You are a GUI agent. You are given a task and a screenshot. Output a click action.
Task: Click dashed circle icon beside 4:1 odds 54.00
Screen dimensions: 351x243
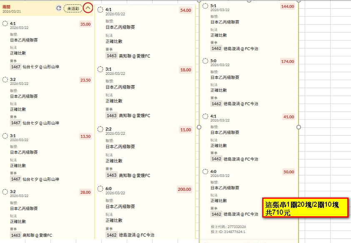click(x=100, y=10)
